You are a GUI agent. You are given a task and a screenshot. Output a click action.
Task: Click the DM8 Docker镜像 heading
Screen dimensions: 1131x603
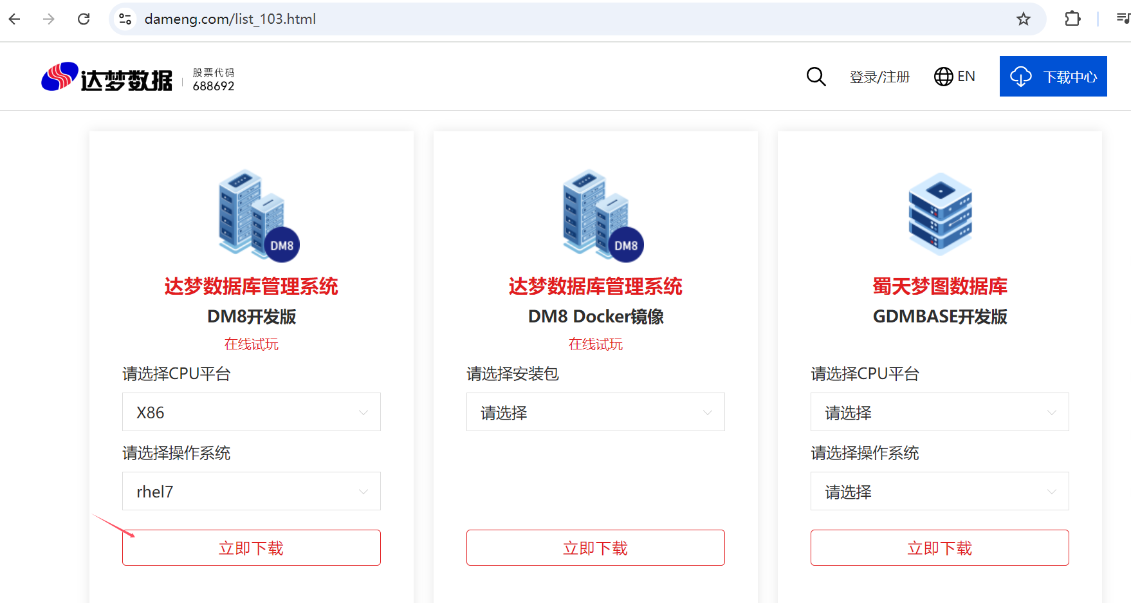click(596, 317)
